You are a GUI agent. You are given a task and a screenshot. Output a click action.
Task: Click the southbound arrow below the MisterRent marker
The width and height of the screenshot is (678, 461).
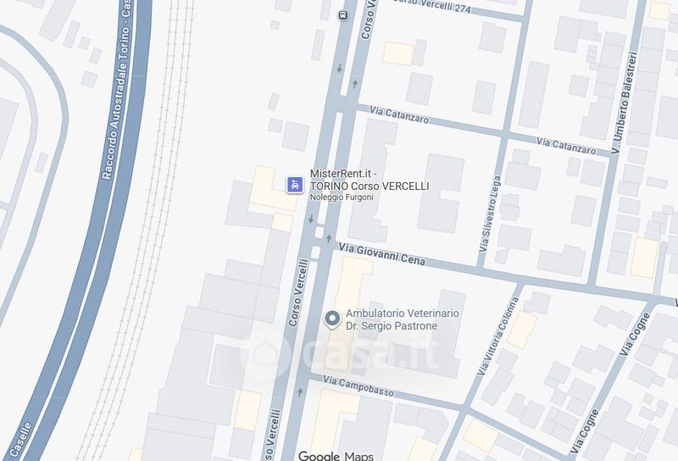(311, 219)
